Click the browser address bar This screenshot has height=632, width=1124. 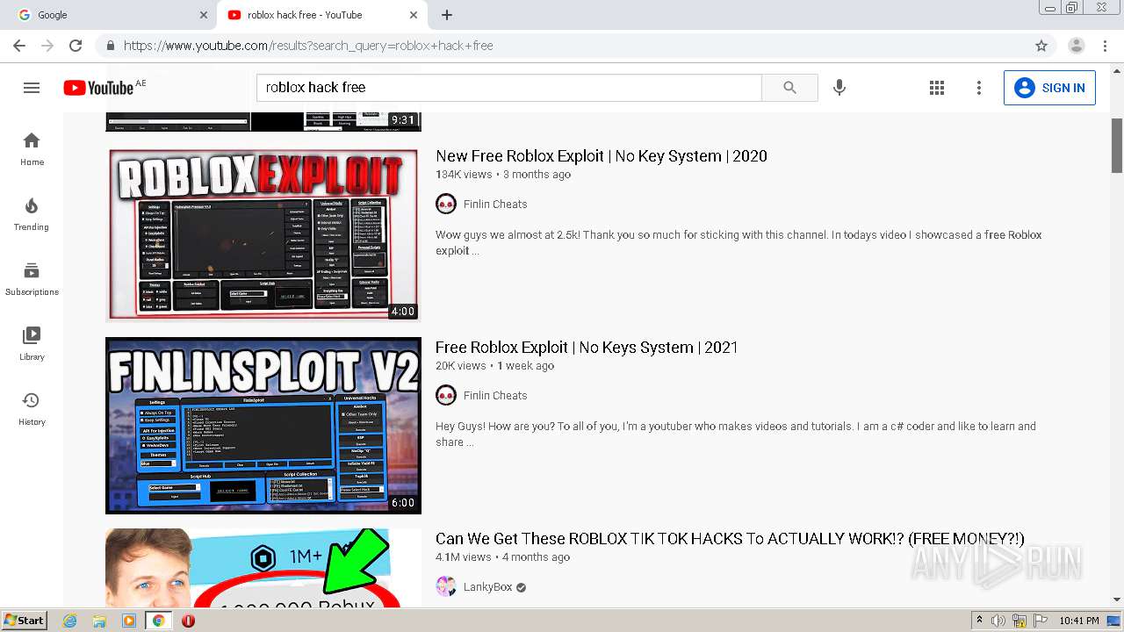[x=562, y=46]
